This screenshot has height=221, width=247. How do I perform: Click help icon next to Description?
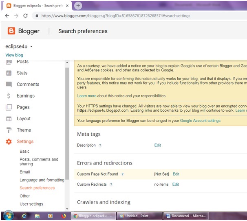tap(100, 145)
